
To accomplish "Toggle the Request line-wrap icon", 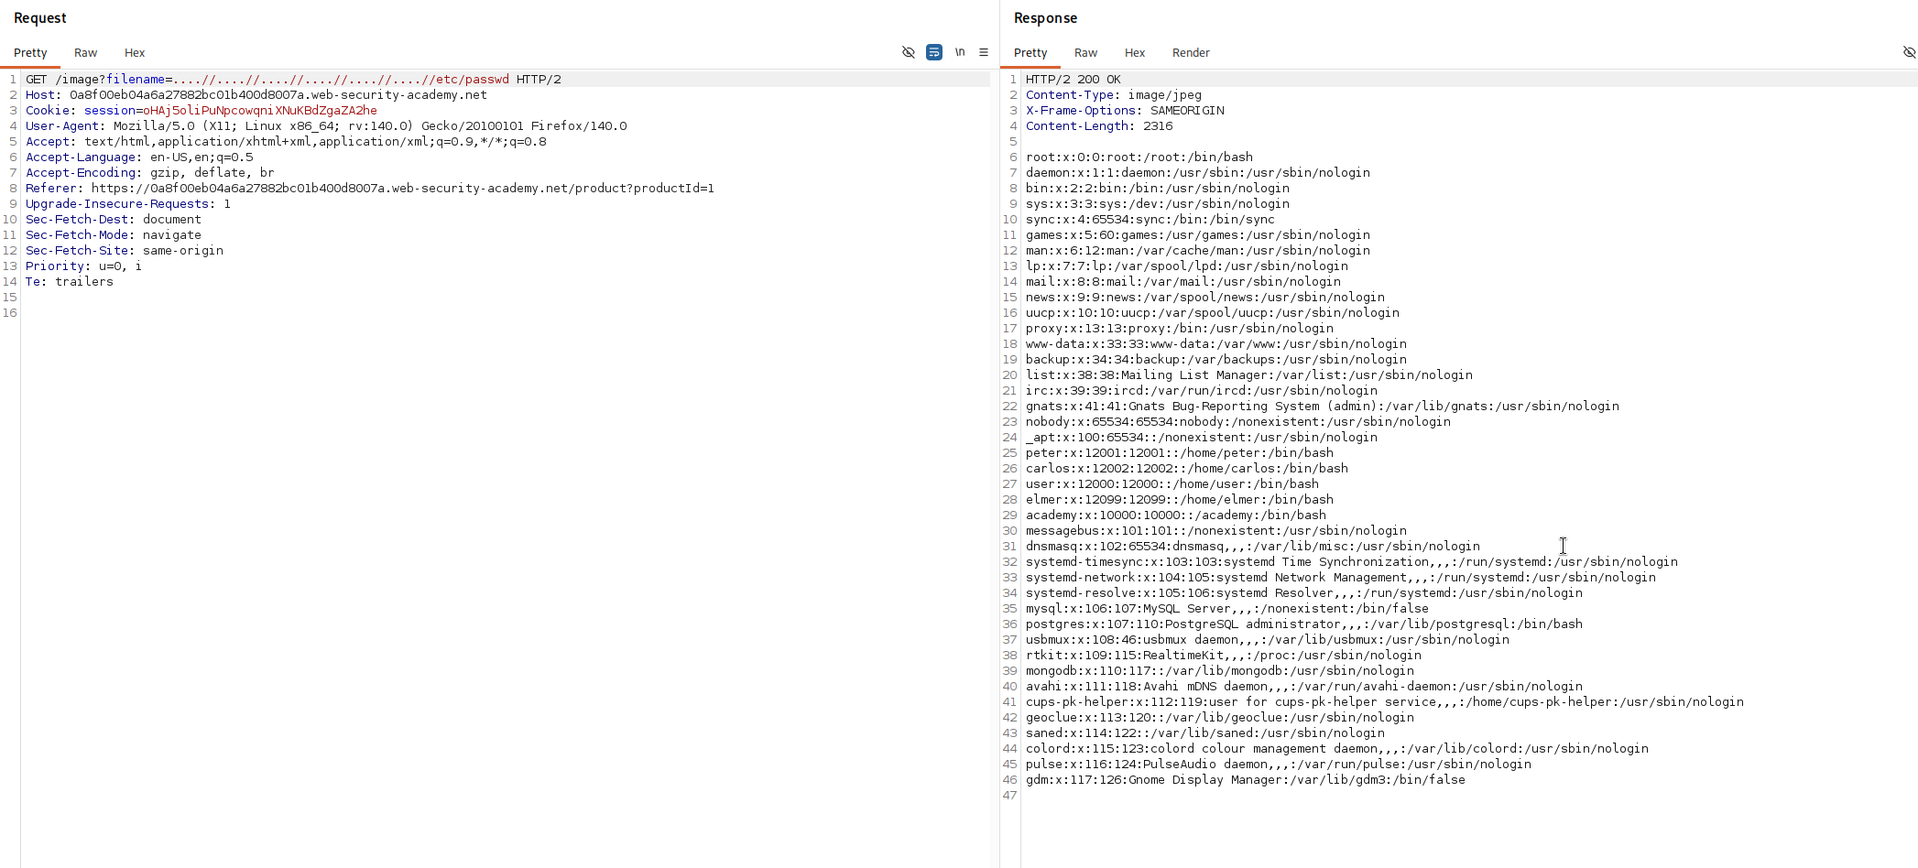I will pyautogui.click(x=934, y=52).
